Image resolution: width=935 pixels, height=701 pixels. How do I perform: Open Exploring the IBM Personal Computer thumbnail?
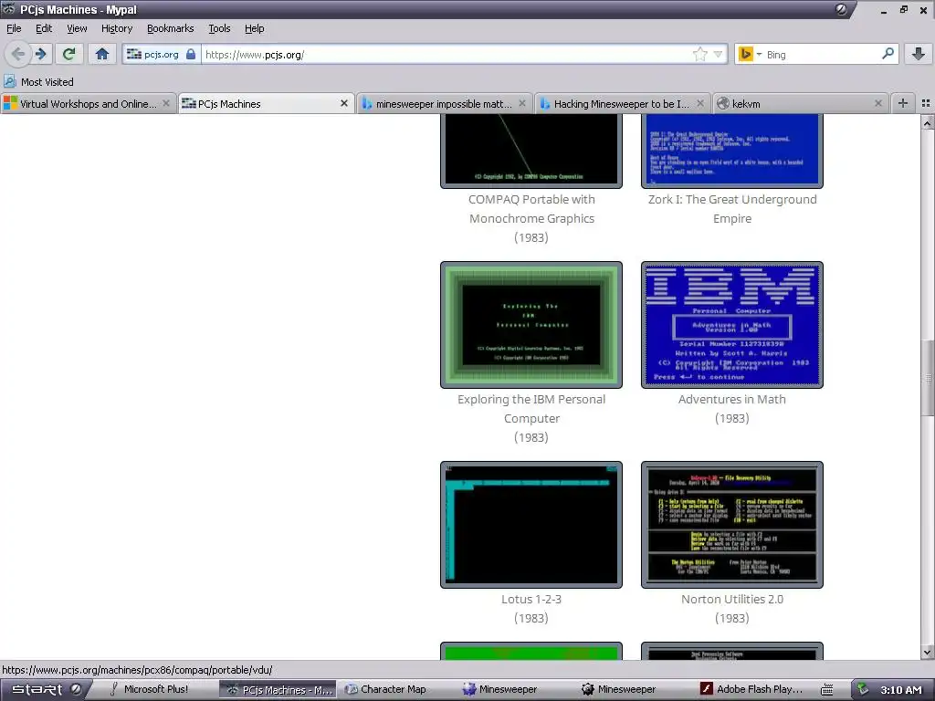531,325
